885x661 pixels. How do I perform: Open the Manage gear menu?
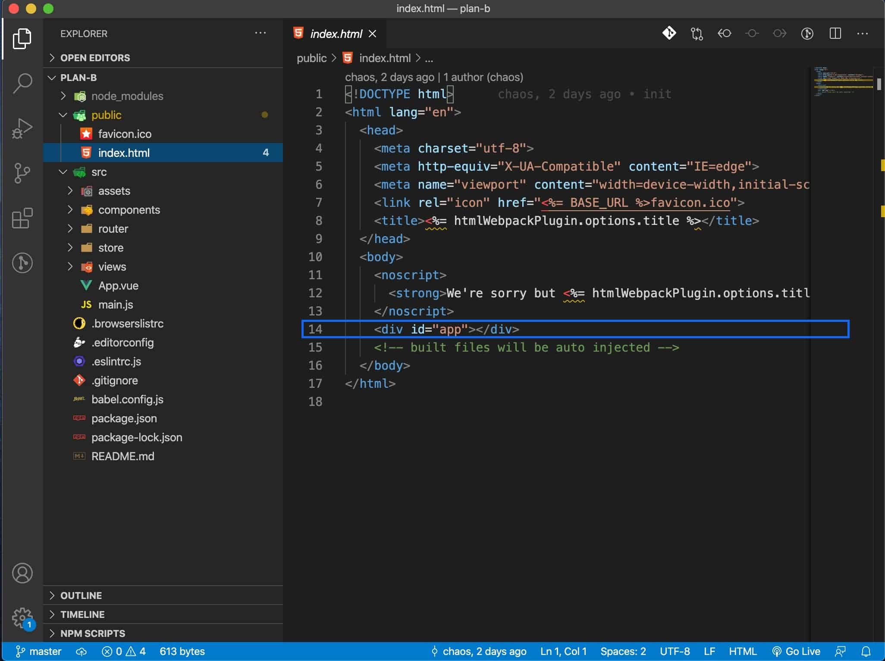(22, 618)
